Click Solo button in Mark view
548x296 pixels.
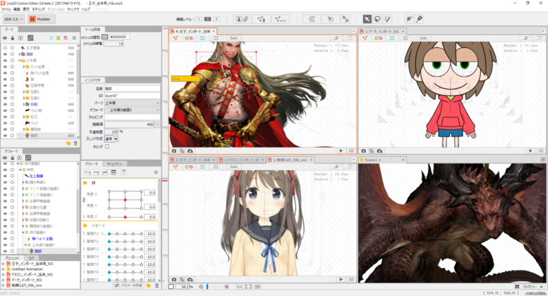tap(423, 38)
